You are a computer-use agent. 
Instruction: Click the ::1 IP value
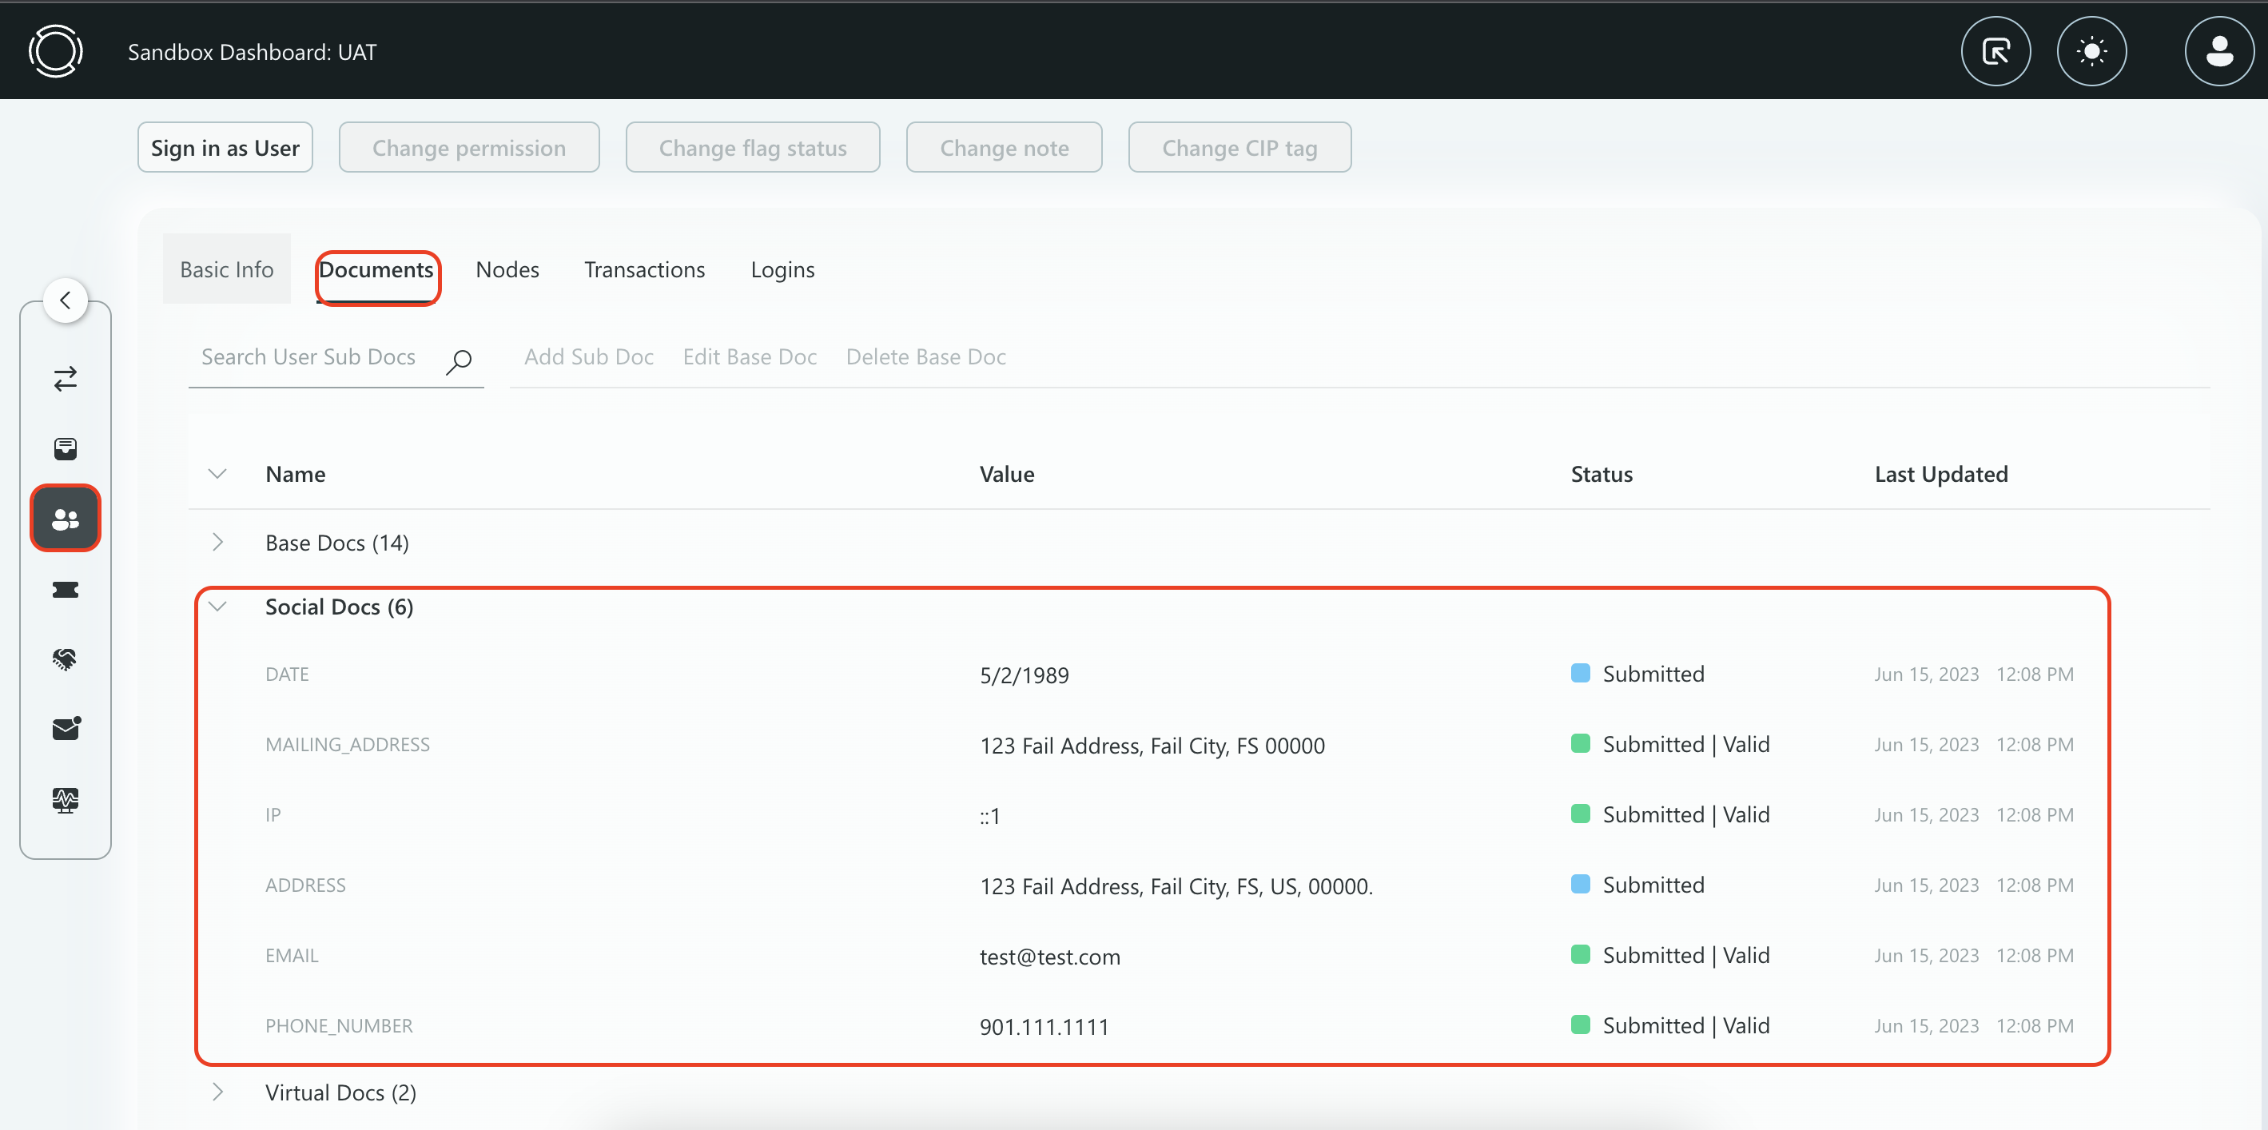989,816
